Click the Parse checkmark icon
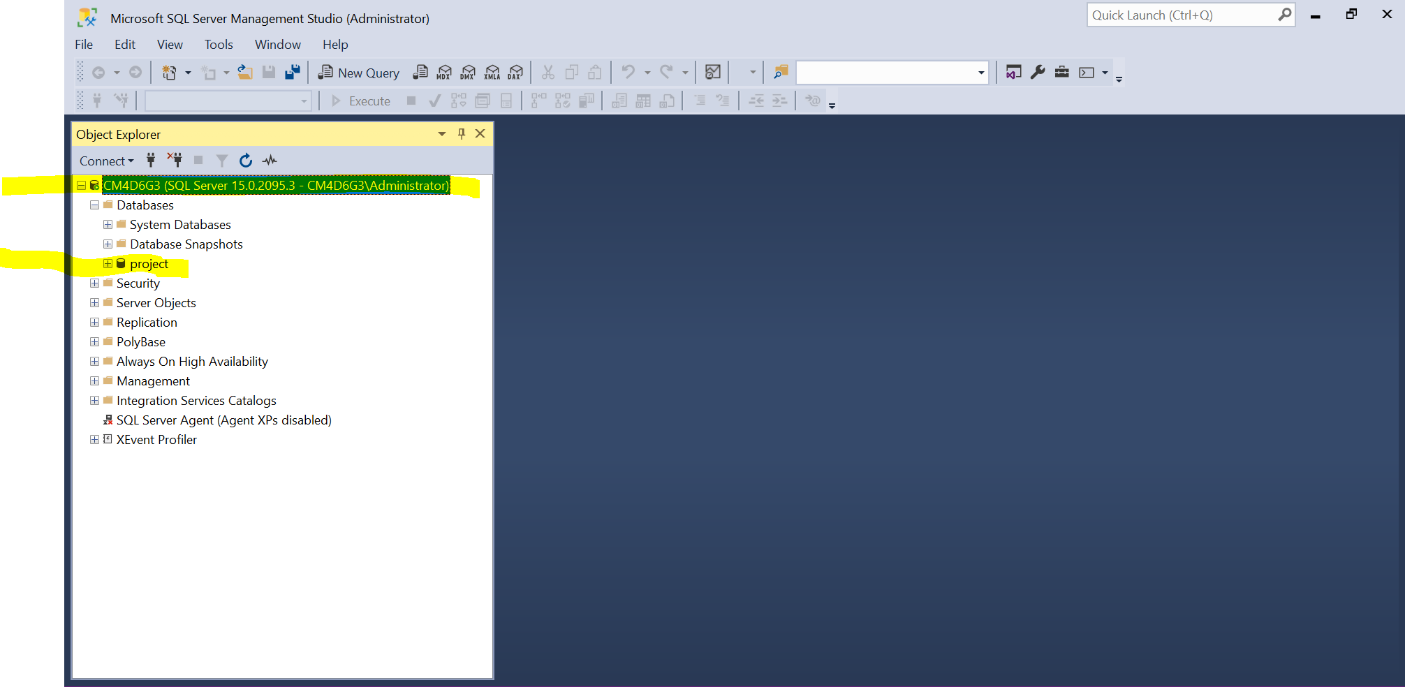Screen dimensions: 1405x687 pyautogui.click(x=434, y=101)
